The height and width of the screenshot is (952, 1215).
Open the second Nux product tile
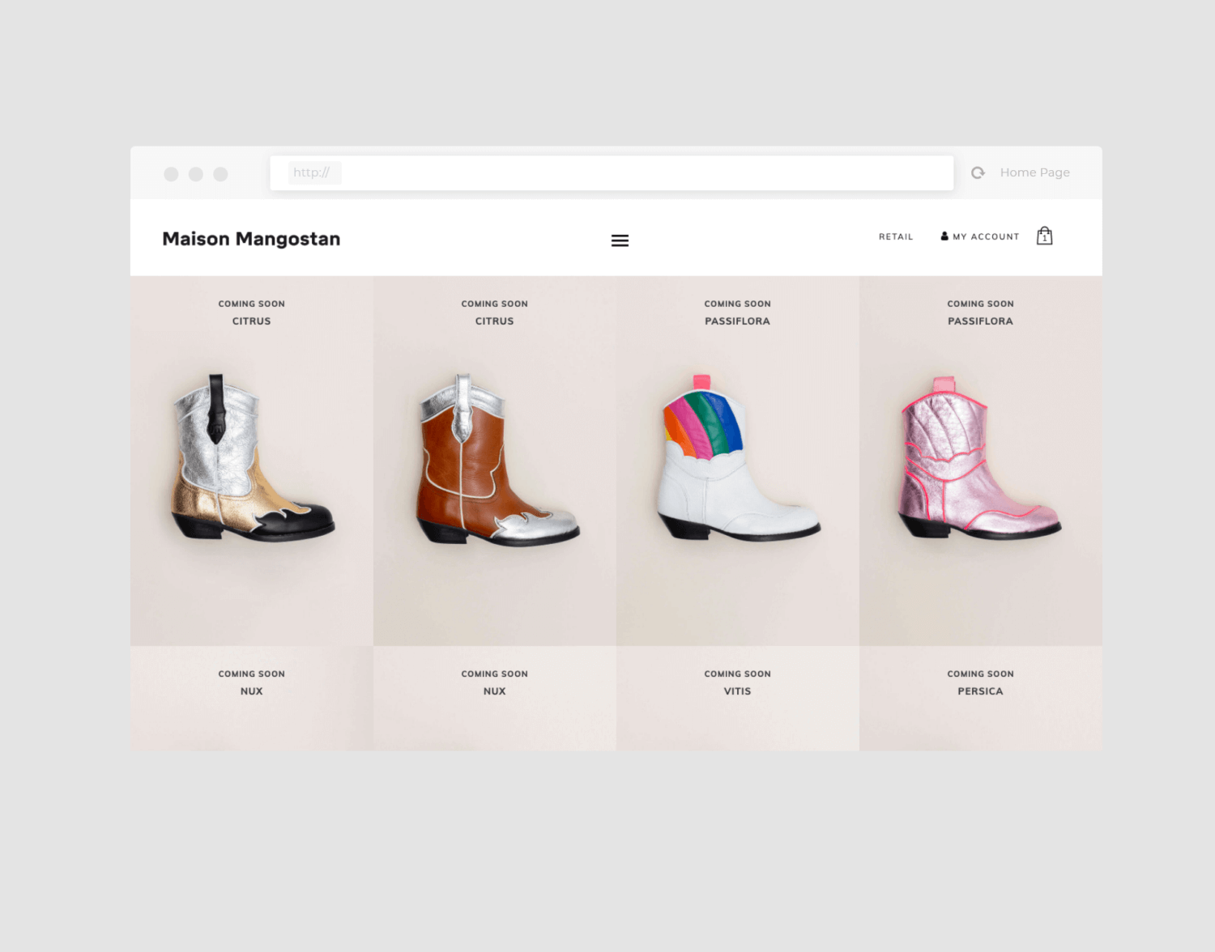pyautogui.click(x=495, y=697)
